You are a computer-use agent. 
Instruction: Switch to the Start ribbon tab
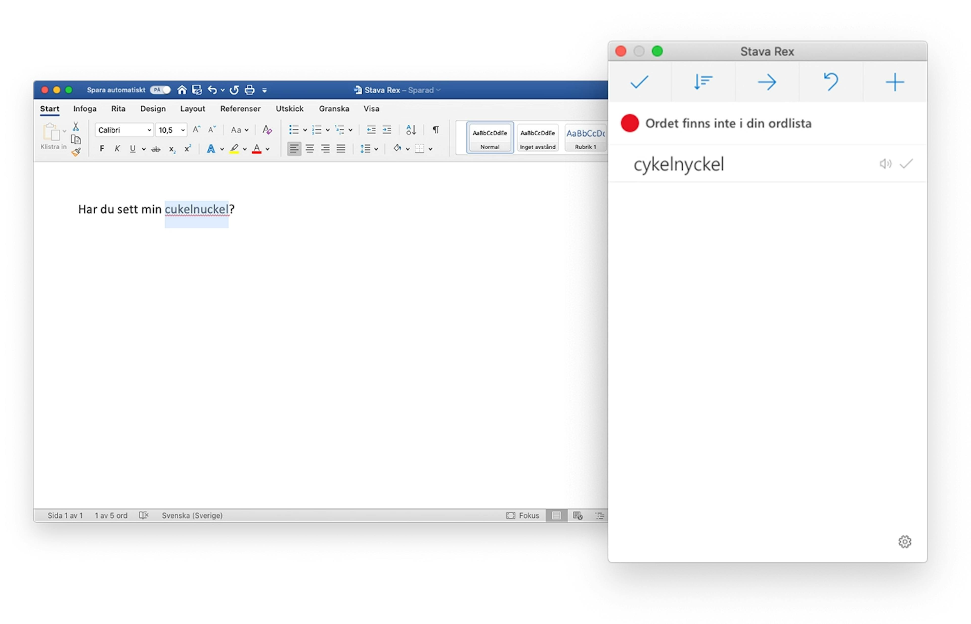(x=50, y=109)
